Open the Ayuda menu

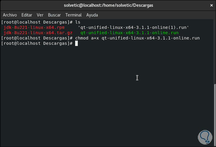(92, 15)
